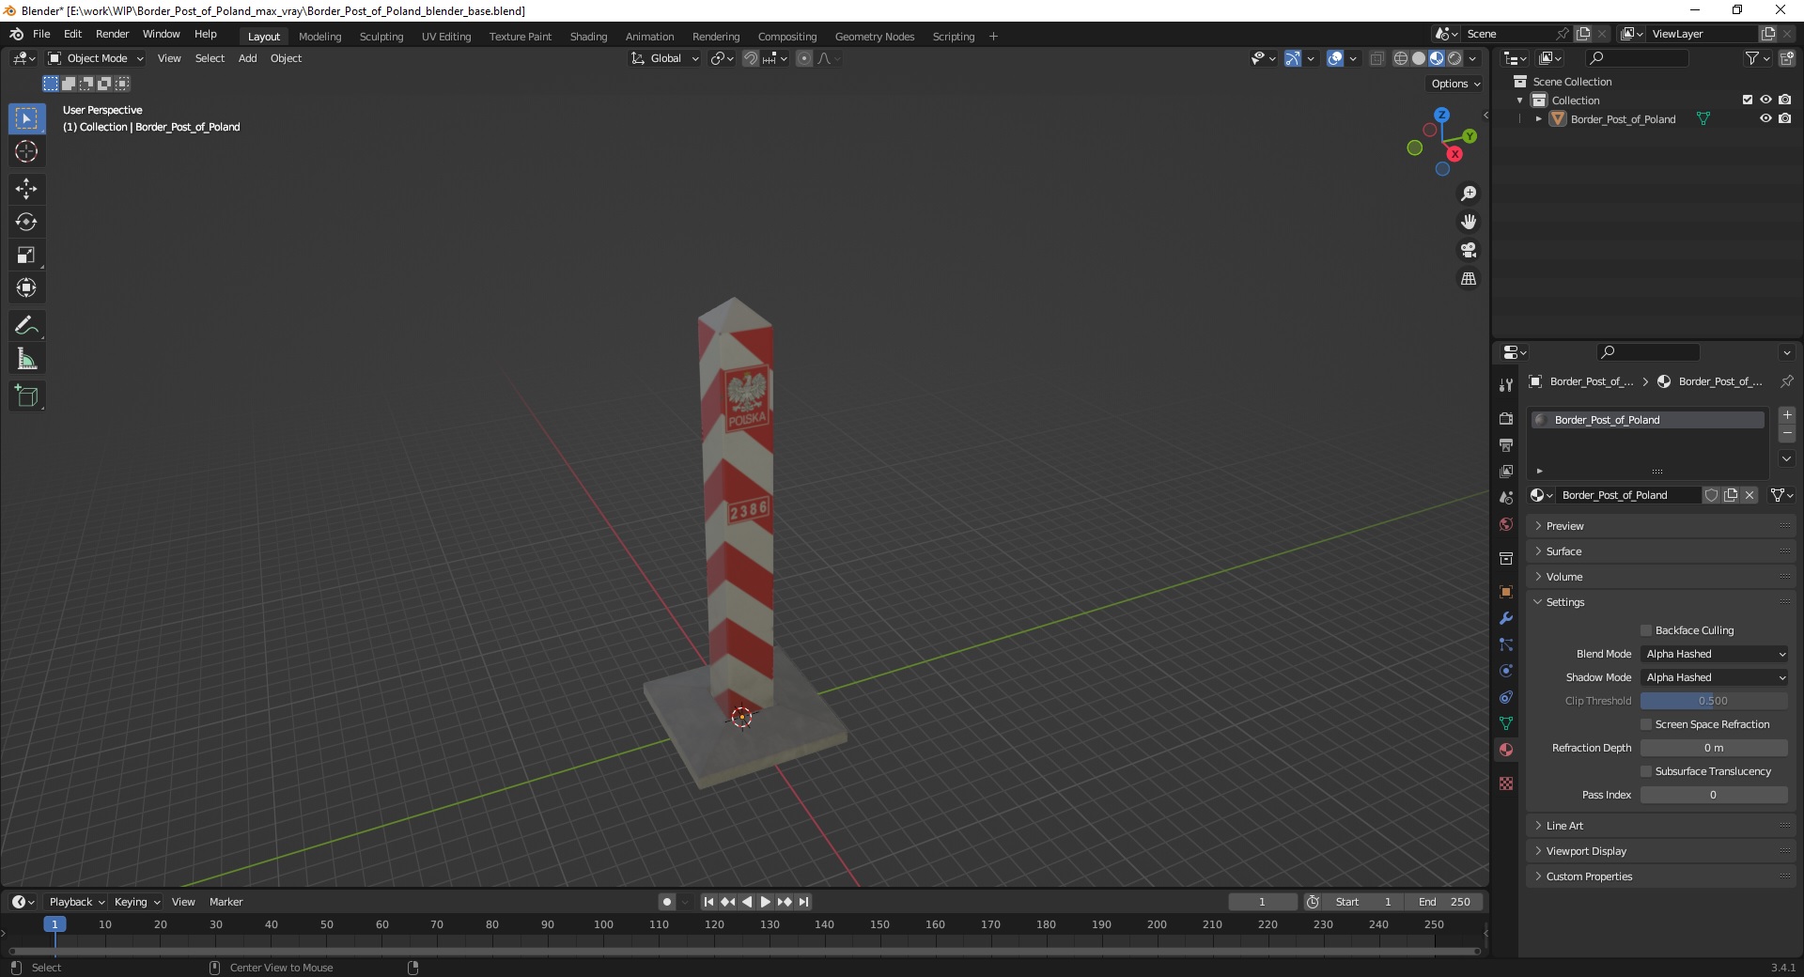
Task: Select the Move tool
Action: tap(26, 189)
